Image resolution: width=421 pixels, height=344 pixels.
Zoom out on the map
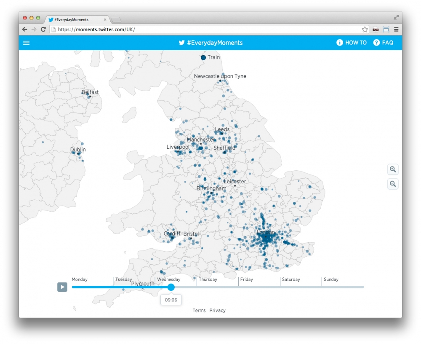click(392, 184)
